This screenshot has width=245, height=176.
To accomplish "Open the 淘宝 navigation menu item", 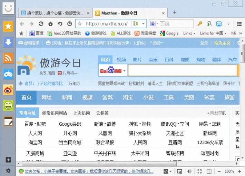I will point(128,97).
